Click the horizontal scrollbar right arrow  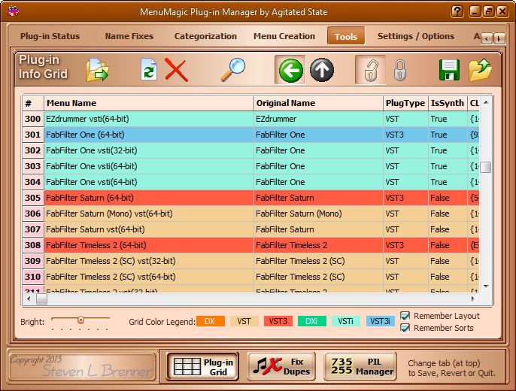coord(473,299)
